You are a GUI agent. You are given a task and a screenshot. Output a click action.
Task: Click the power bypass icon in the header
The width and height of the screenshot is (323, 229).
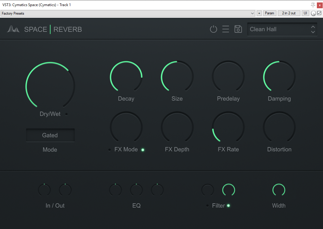[213, 29]
